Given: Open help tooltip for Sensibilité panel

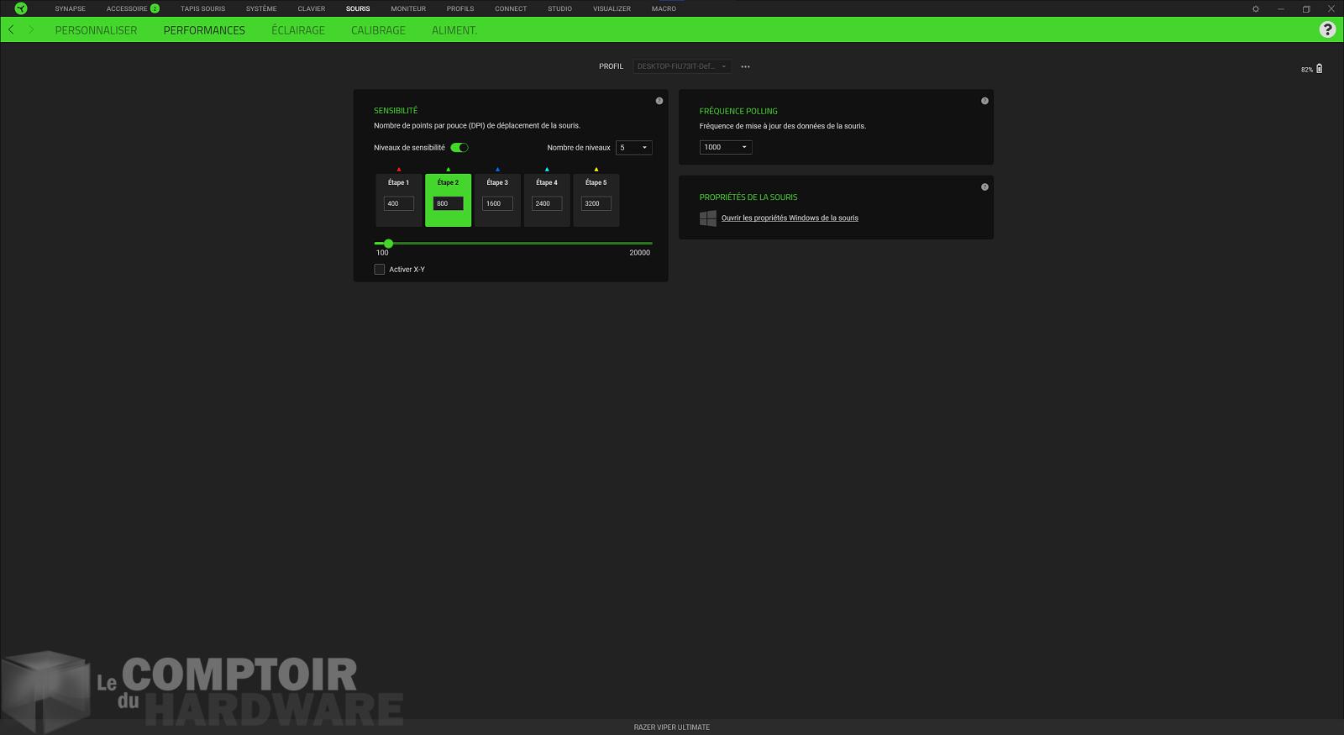Looking at the screenshot, I should click(x=659, y=101).
